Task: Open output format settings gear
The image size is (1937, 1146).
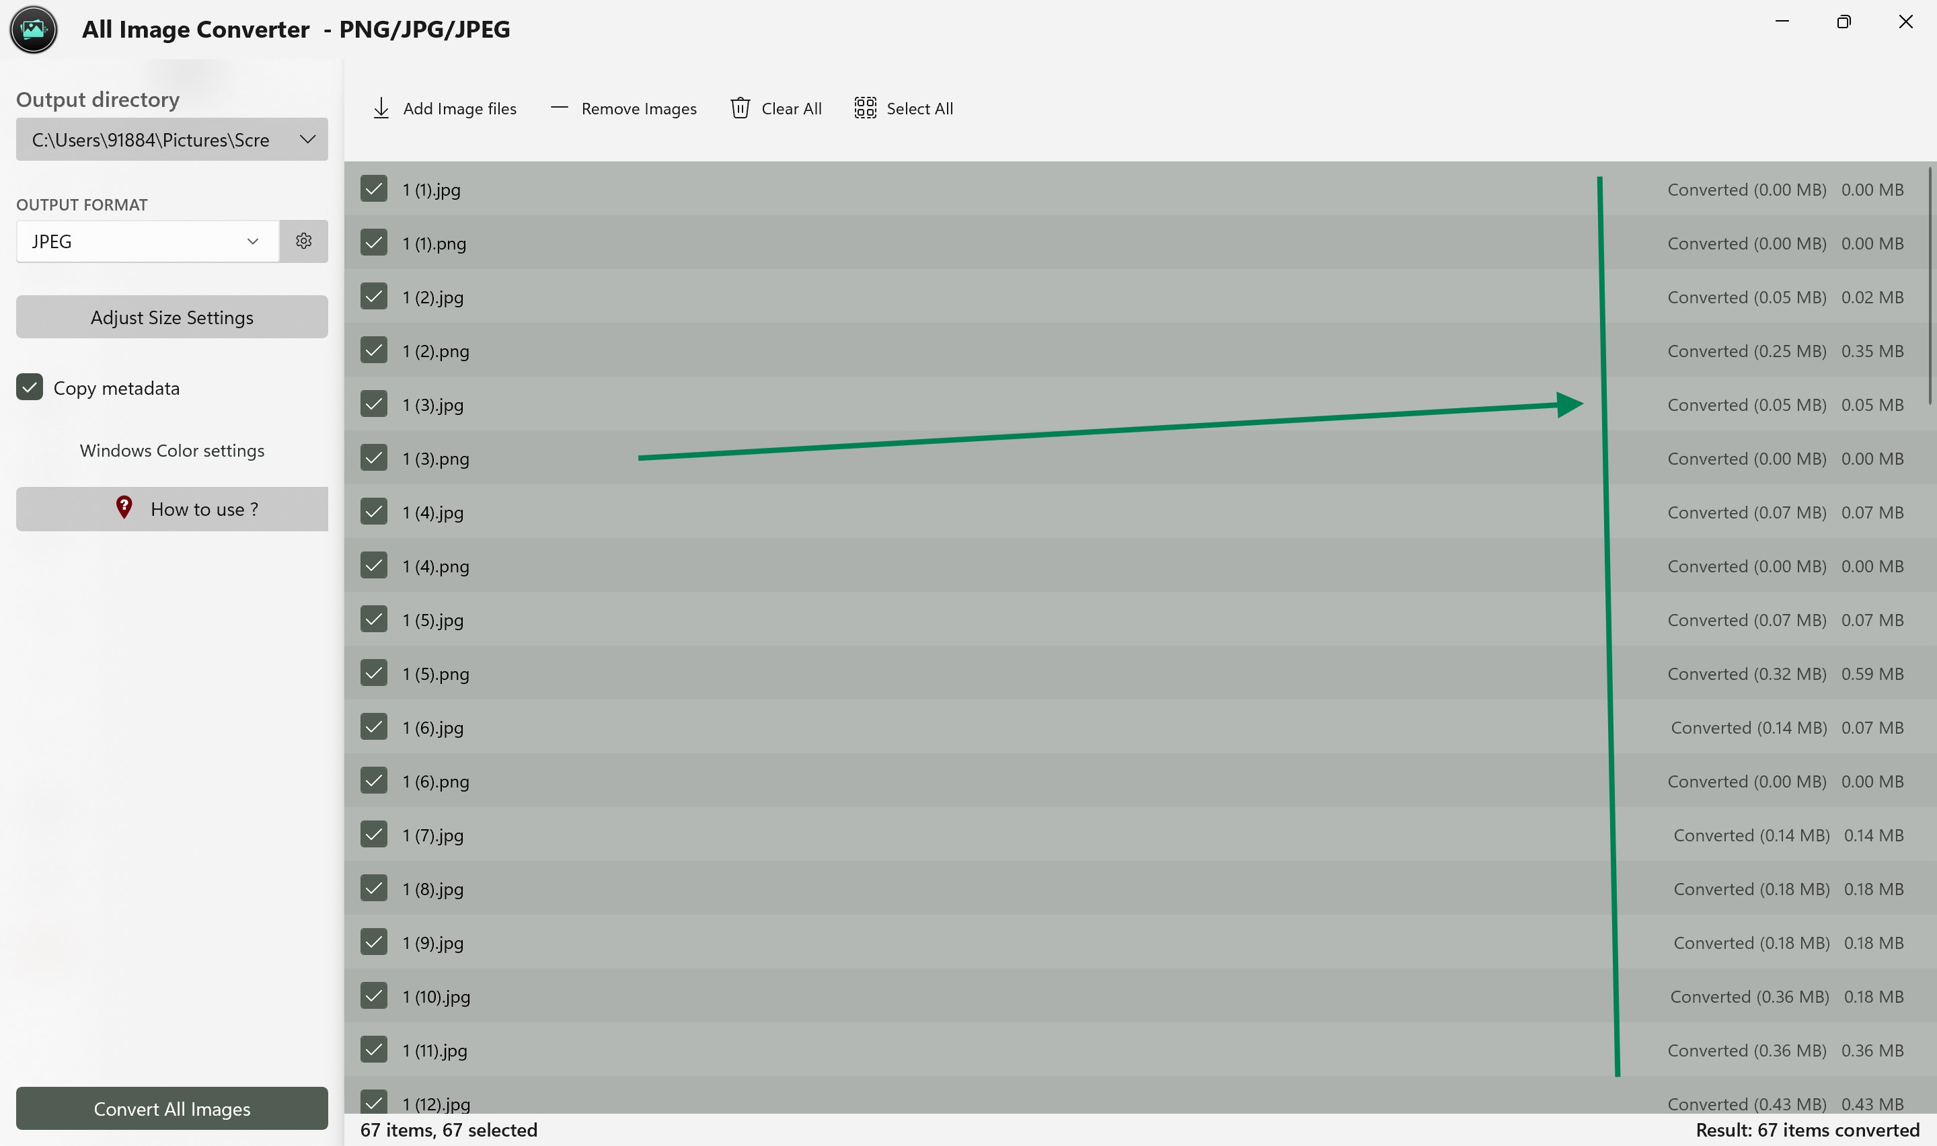Action: click(303, 241)
